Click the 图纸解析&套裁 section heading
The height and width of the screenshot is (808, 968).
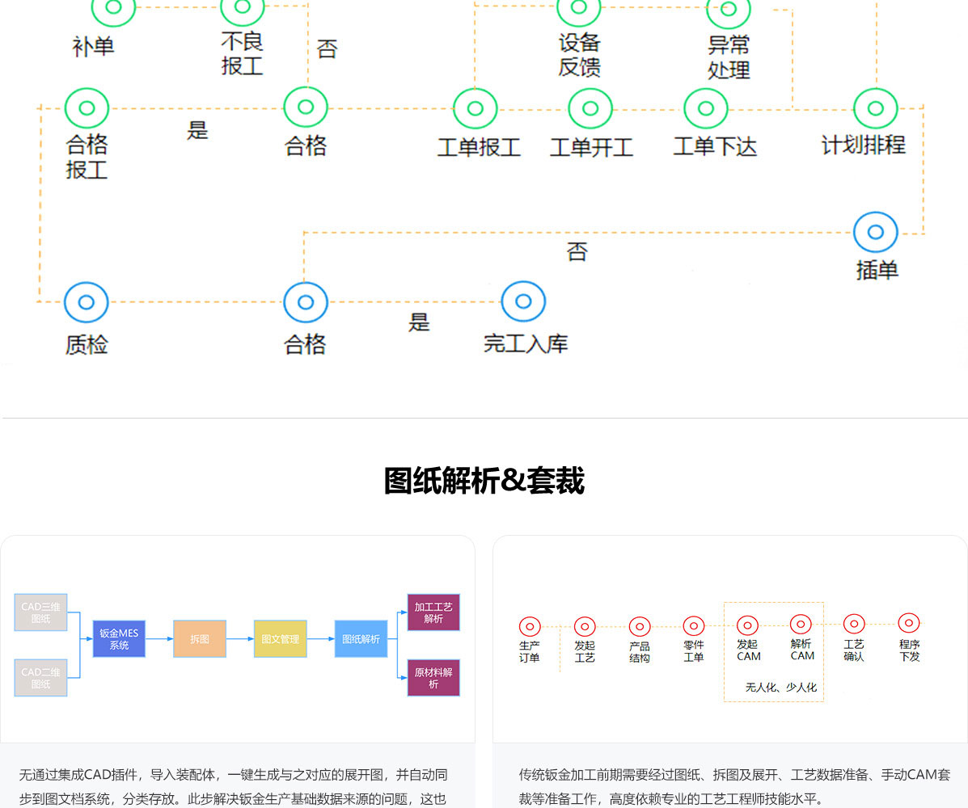pos(484,481)
